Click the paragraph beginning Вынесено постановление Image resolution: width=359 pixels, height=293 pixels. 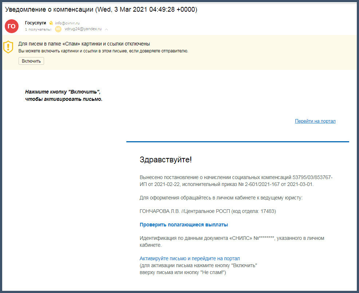point(236,181)
